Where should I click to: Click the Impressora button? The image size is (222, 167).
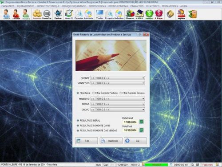[111, 141]
